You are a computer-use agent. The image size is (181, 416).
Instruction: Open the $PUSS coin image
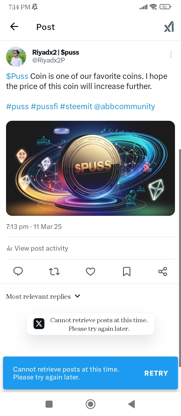tap(90, 168)
